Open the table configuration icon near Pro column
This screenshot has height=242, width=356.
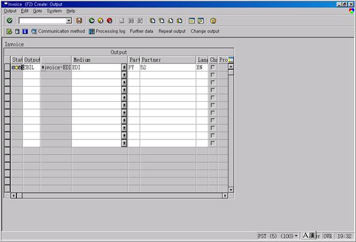click(x=231, y=59)
